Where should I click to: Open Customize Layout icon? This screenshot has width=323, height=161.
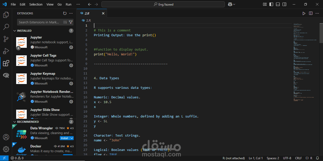click(x=265, y=4)
